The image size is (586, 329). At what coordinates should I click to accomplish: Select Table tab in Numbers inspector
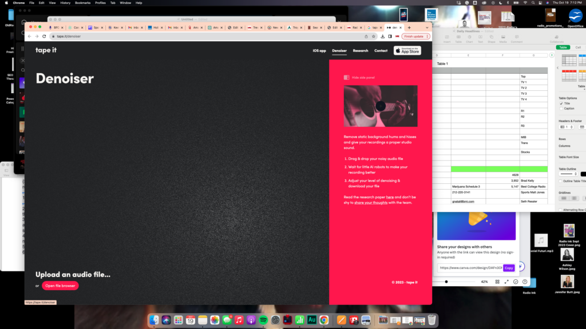pyautogui.click(x=563, y=47)
